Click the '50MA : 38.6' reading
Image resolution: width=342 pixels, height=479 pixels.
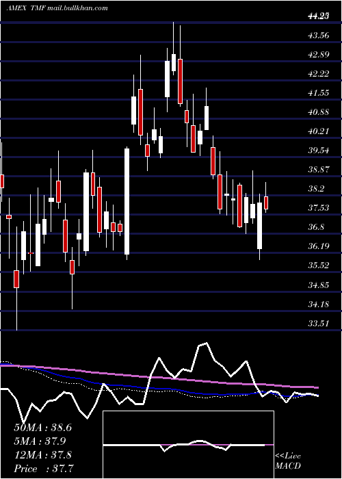pyautogui.click(x=42, y=428)
